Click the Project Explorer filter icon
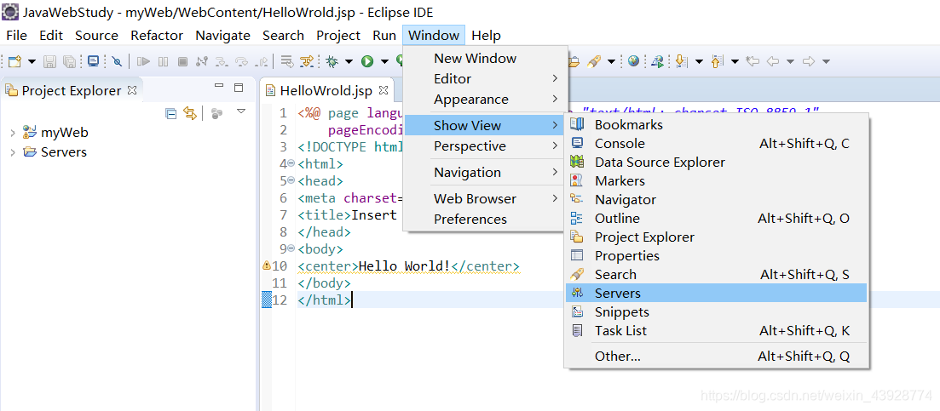940x411 pixels. [217, 112]
